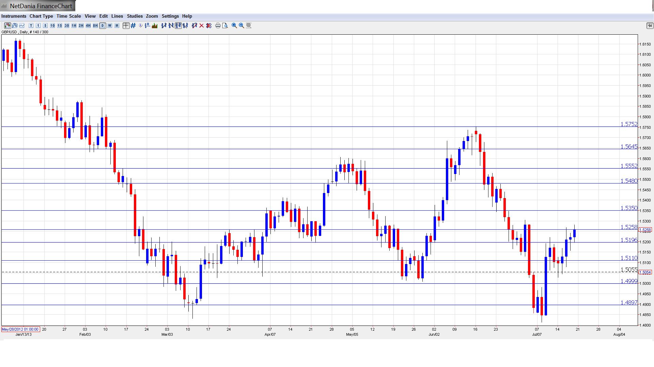The height and width of the screenshot is (367, 654).
Task: Open the Chart Type menu
Action: pyautogui.click(x=41, y=16)
